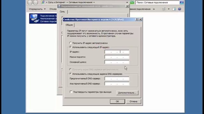
Task: Switch to the 'Общие' tab
Action: click(69, 25)
